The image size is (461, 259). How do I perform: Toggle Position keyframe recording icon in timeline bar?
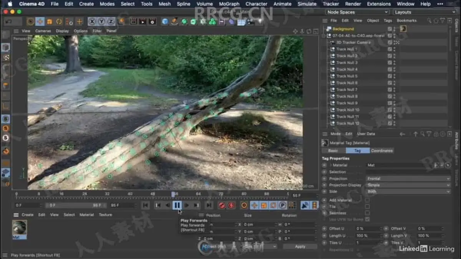[x=254, y=205]
